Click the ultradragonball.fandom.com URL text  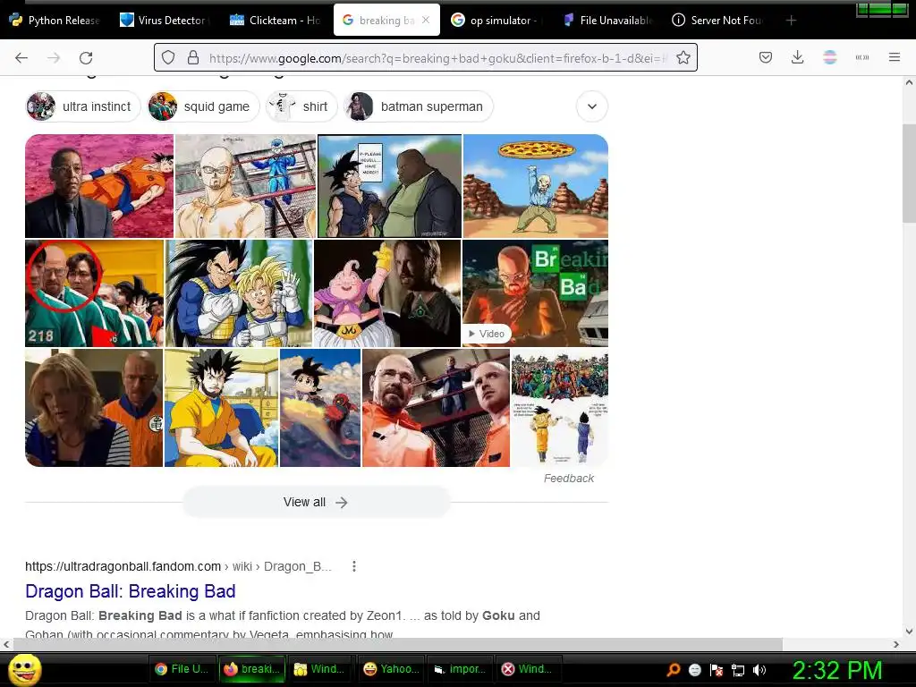tap(123, 566)
